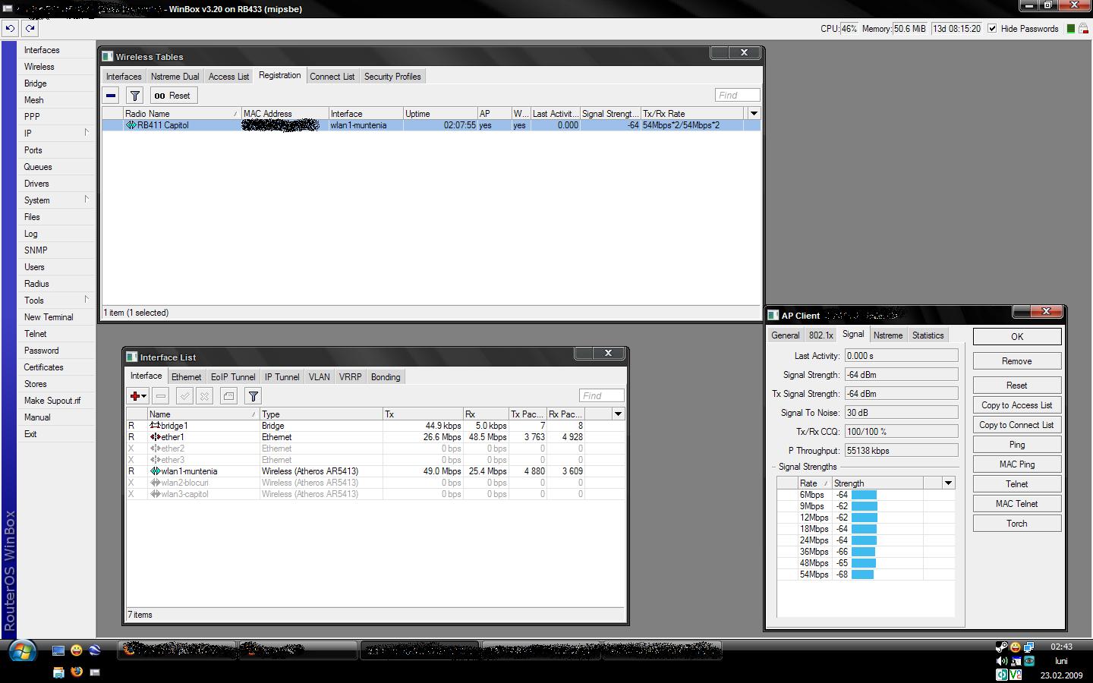Click the padlock icon at the top-right

tap(1084, 29)
